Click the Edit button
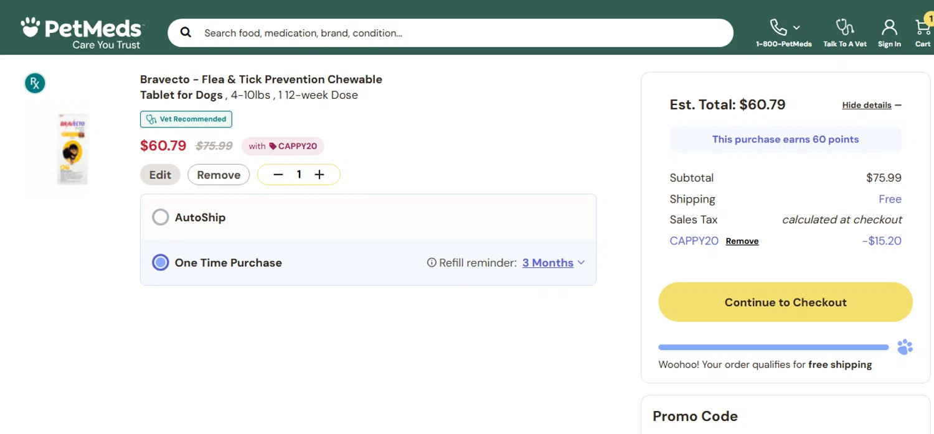The width and height of the screenshot is (934, 434). pyautogui.click(x=160, y=175)
